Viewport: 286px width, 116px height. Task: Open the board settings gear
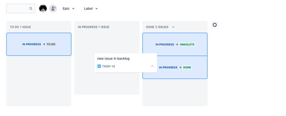[x=215, y=25]
